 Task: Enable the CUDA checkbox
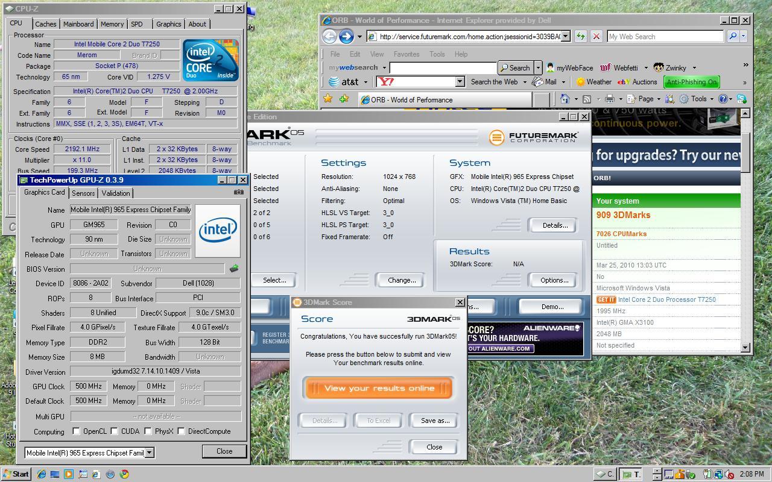(114, 431)
